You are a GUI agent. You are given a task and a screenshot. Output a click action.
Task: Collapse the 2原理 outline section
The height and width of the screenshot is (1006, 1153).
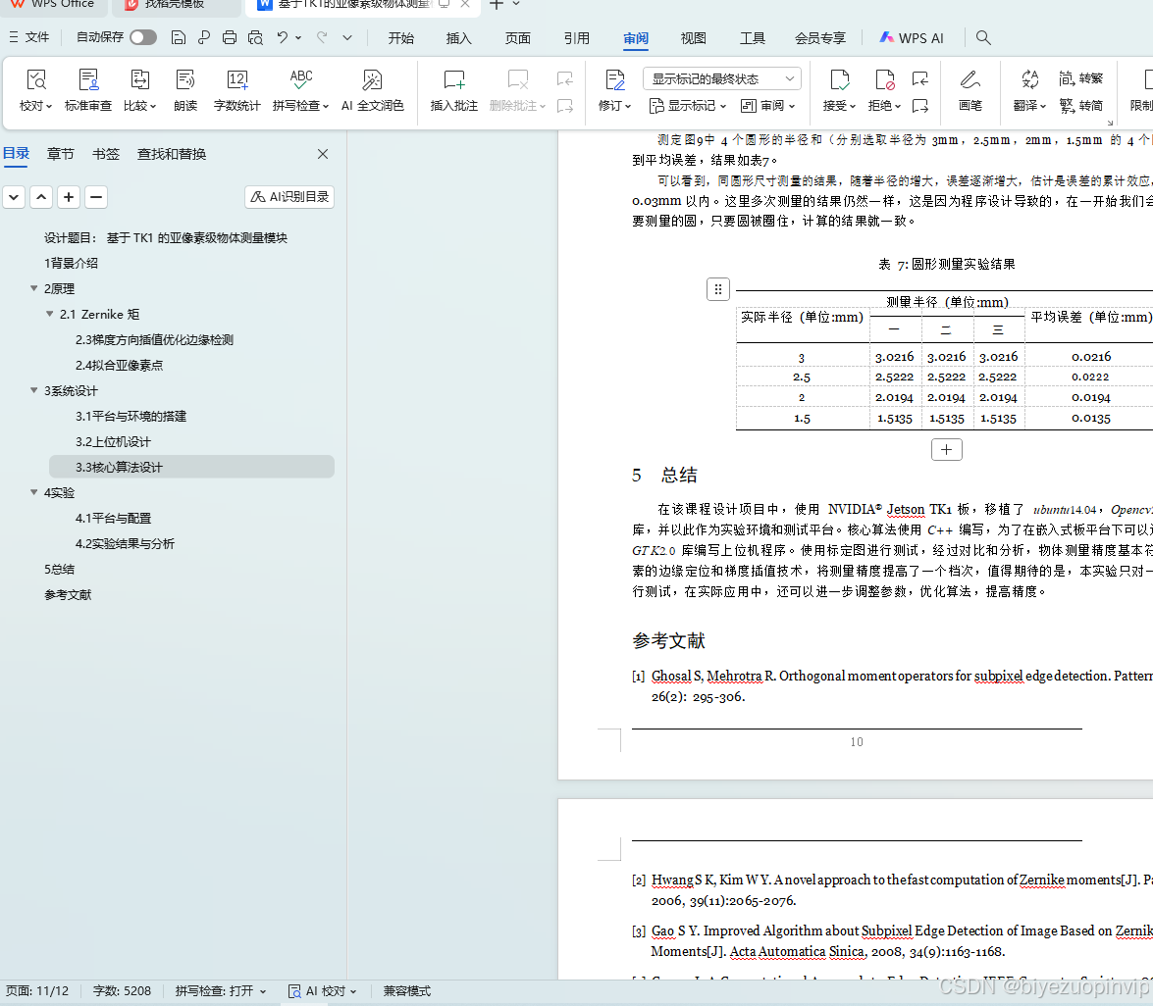coord(34,288)
